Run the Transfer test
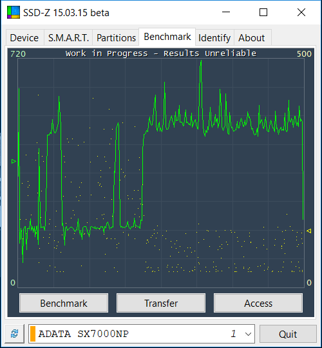 point(161,303)
